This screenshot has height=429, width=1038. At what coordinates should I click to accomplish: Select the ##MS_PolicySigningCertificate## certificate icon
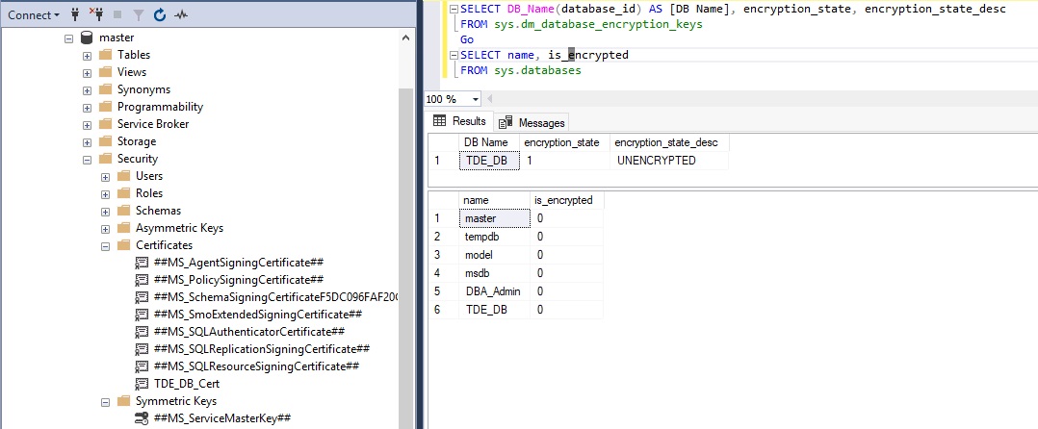tap(142, 280)
